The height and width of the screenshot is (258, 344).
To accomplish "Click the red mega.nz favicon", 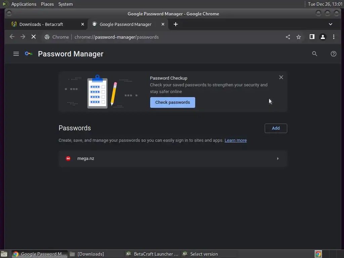I will 68,159.
